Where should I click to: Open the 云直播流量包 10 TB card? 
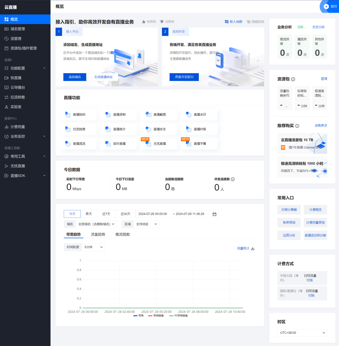click(x=302, y=144)
